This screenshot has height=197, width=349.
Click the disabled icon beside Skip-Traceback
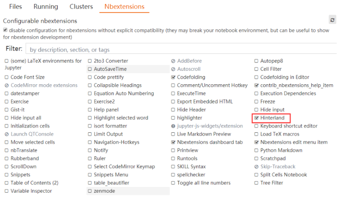coord(257,167)
